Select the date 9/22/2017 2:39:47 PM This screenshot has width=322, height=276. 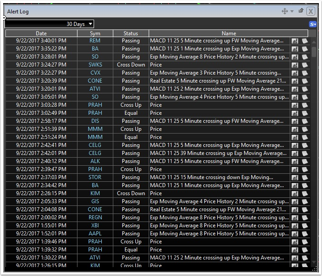click(x=41, y=169)
